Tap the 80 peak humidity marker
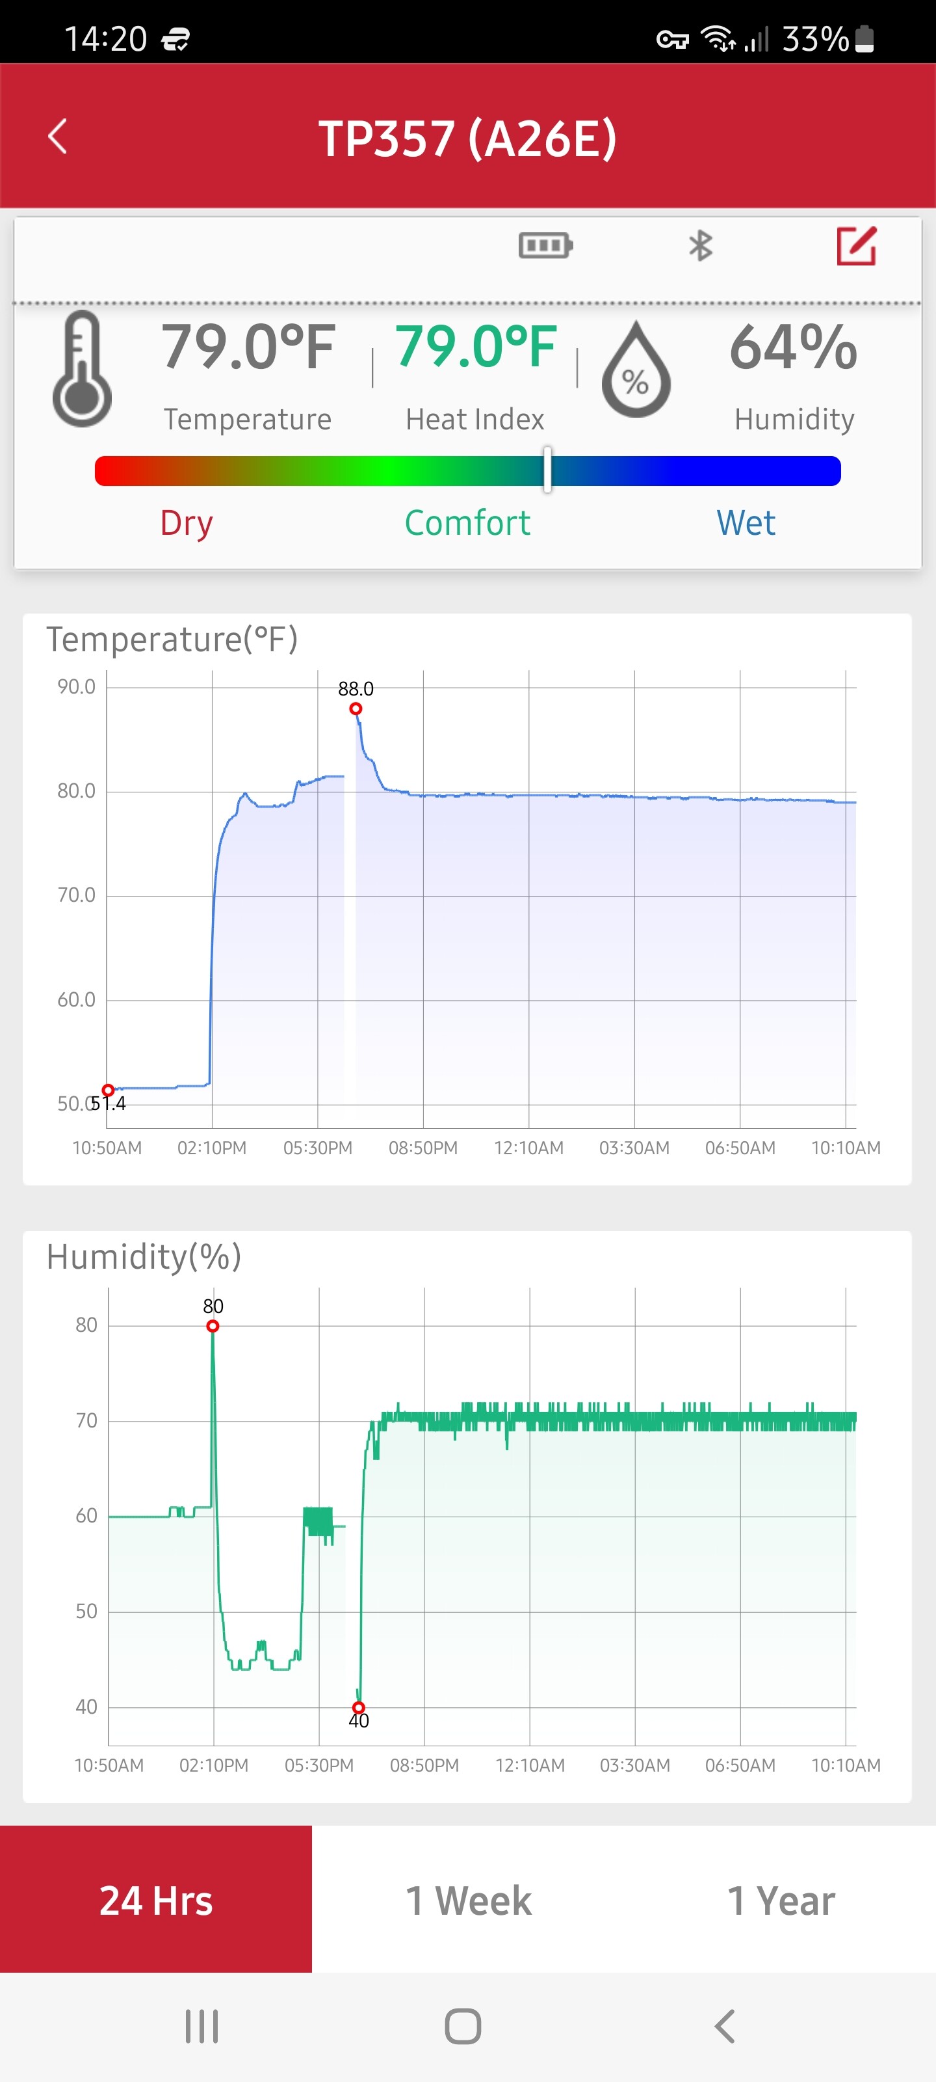Screen dimensions: 936x2082 point(213,1327)
